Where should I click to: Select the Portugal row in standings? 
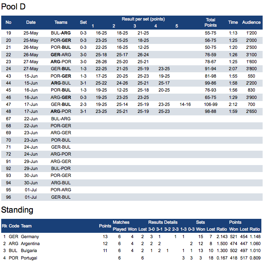pos(29,257)
